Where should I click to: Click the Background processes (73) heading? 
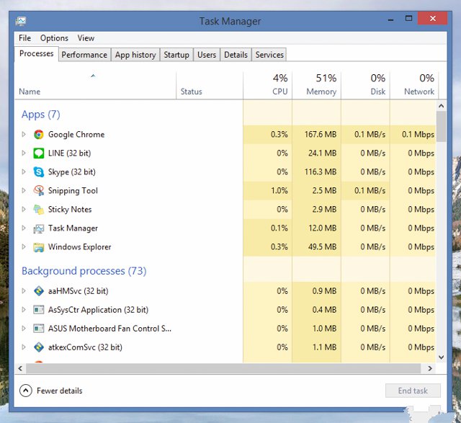(x=84, y=271)
